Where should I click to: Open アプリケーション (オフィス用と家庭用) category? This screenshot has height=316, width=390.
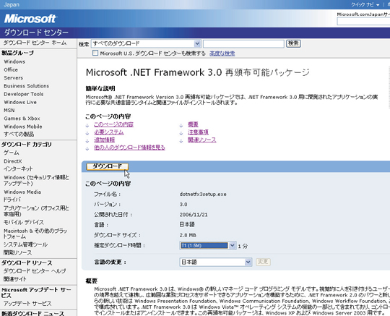[36, 211]
